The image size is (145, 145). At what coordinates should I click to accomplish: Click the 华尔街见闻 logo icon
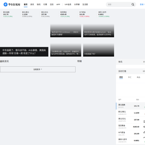point(6,4)
